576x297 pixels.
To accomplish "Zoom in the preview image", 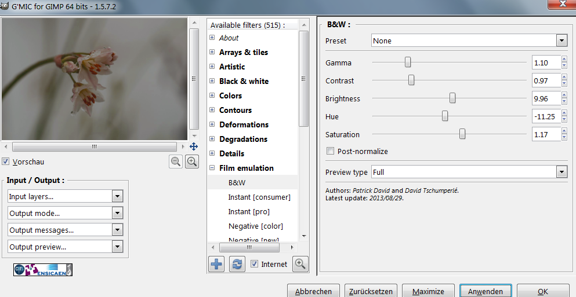I will click(x=192, y=162).
